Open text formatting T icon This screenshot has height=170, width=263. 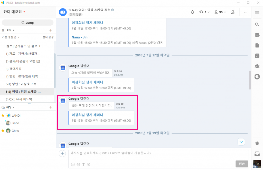tap(83, 164)
